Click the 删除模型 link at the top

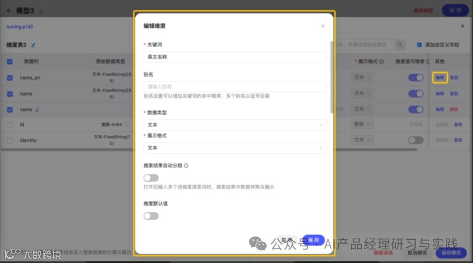[423, 11]
